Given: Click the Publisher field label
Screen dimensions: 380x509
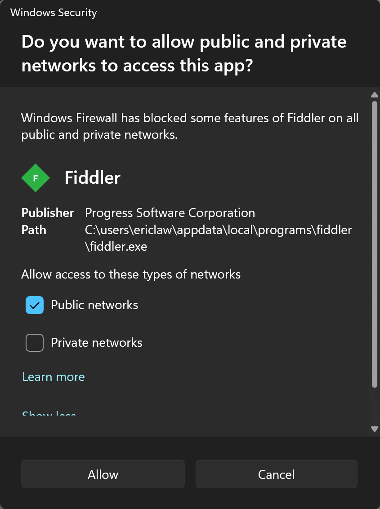Looking at the screenshot, I should click(x=48, y=213).
